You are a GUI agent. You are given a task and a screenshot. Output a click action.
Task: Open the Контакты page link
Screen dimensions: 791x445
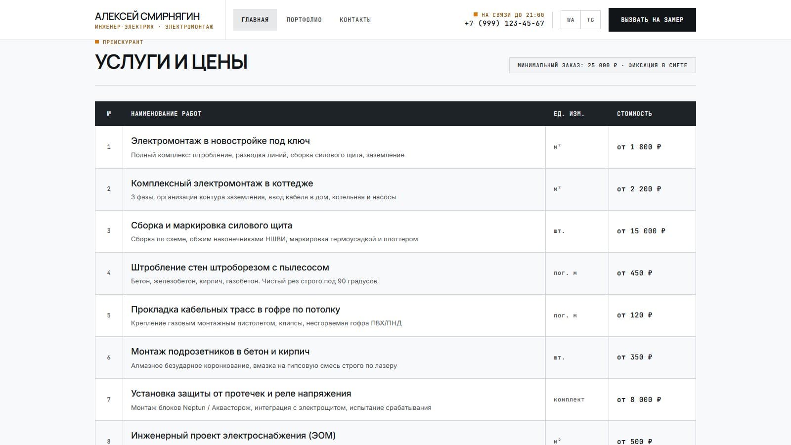[x=355, y=20]
